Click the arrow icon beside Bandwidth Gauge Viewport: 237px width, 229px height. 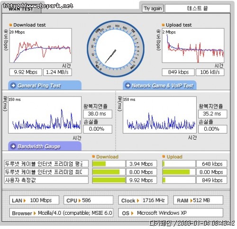click(x=13, y=146)
